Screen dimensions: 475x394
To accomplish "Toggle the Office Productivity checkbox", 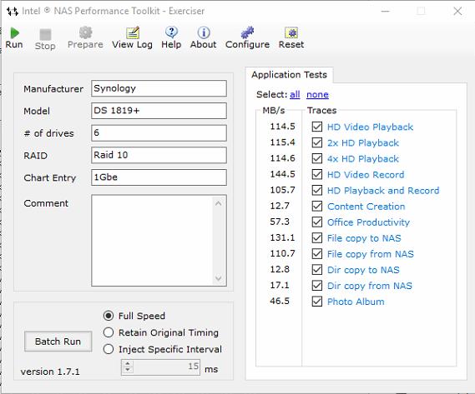I will click(317, 222).
